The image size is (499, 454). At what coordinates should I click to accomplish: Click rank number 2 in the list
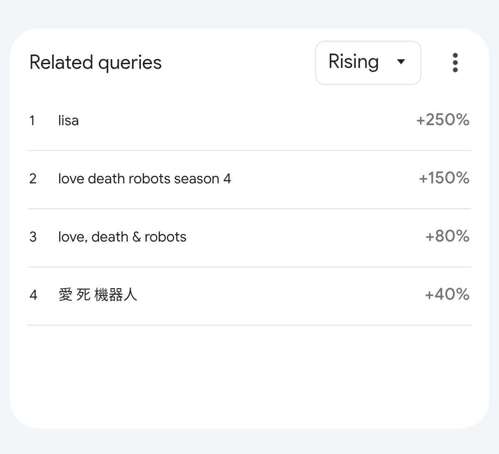coord(33,179)
